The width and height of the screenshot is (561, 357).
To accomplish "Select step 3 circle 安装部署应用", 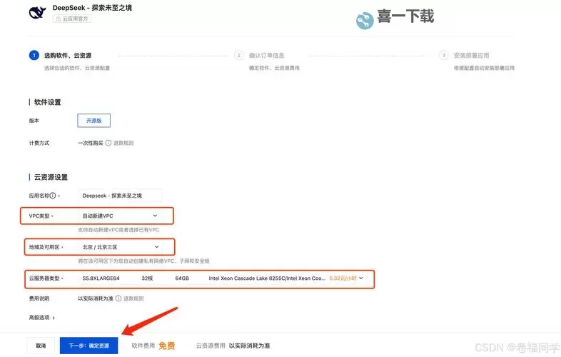I will pyautogui.click(x=444, y=55).
